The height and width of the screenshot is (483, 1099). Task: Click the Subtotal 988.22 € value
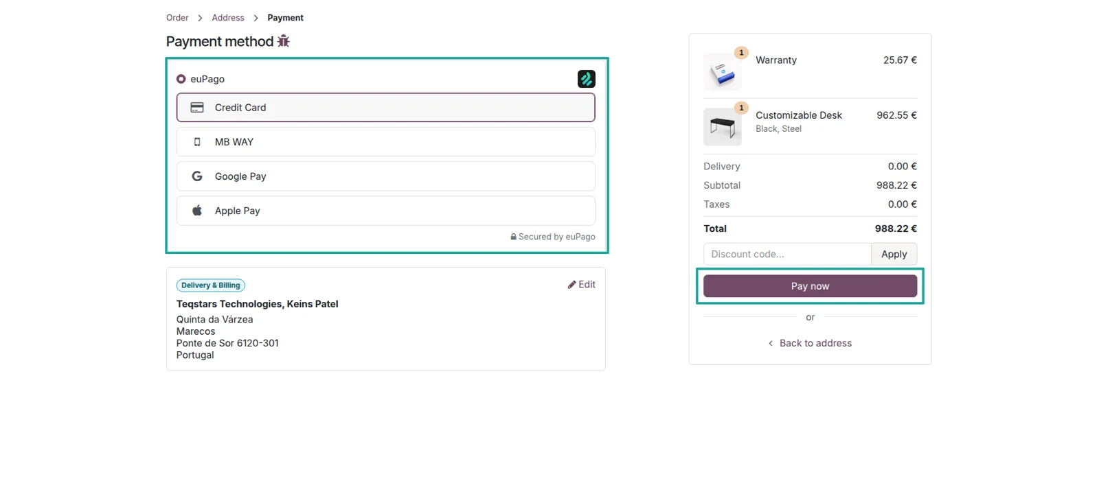[x=896, y=185]
